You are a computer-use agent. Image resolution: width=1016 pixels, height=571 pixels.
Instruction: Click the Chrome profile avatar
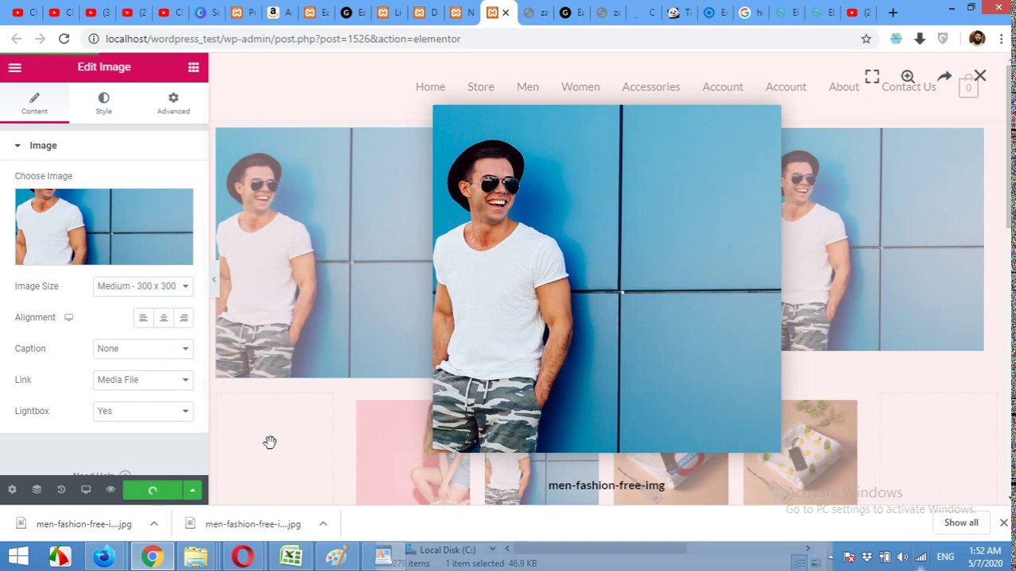977,39
